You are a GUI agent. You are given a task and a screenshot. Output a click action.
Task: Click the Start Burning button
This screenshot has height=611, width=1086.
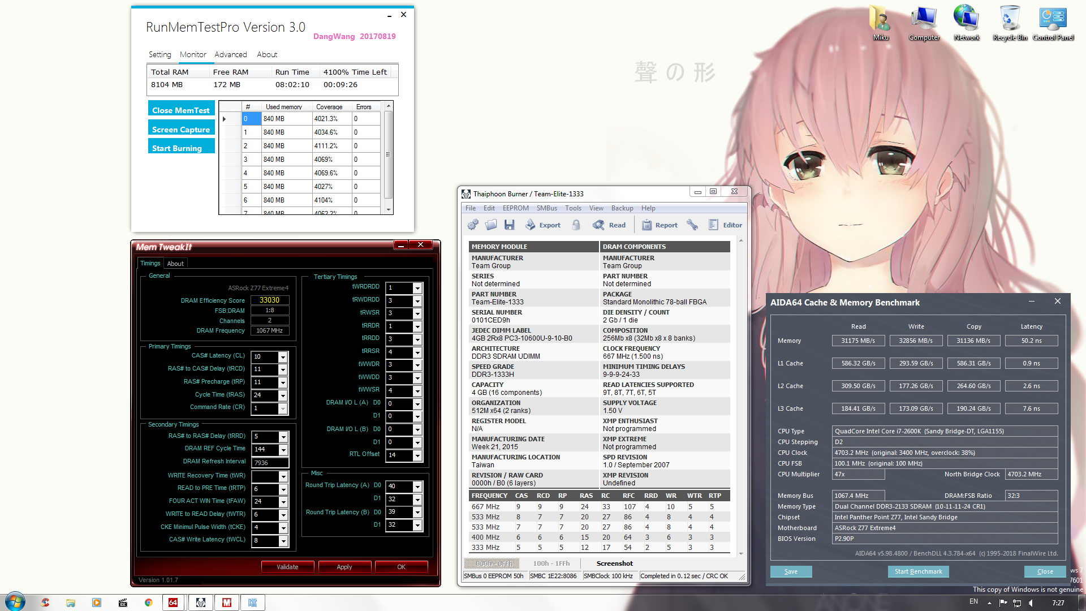[181, 147]
